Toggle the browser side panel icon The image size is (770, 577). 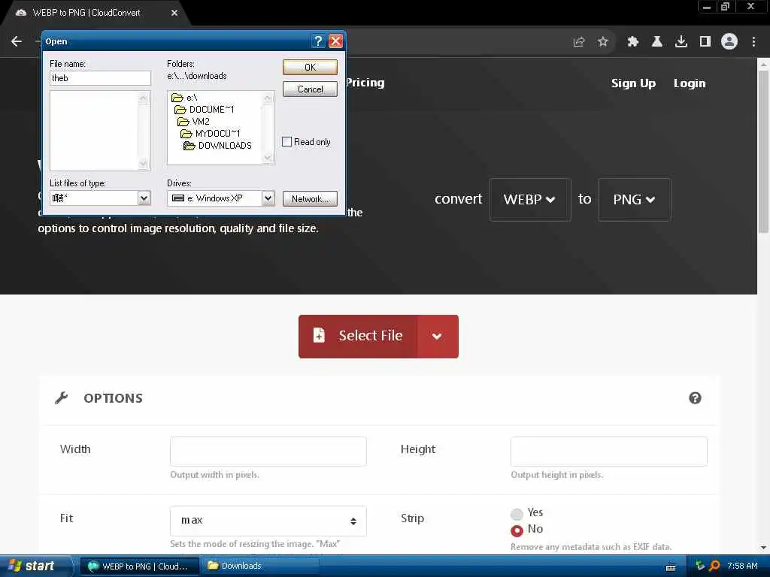click(x=705, y=42)
